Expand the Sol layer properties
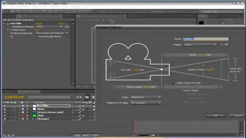 point(20,115)
